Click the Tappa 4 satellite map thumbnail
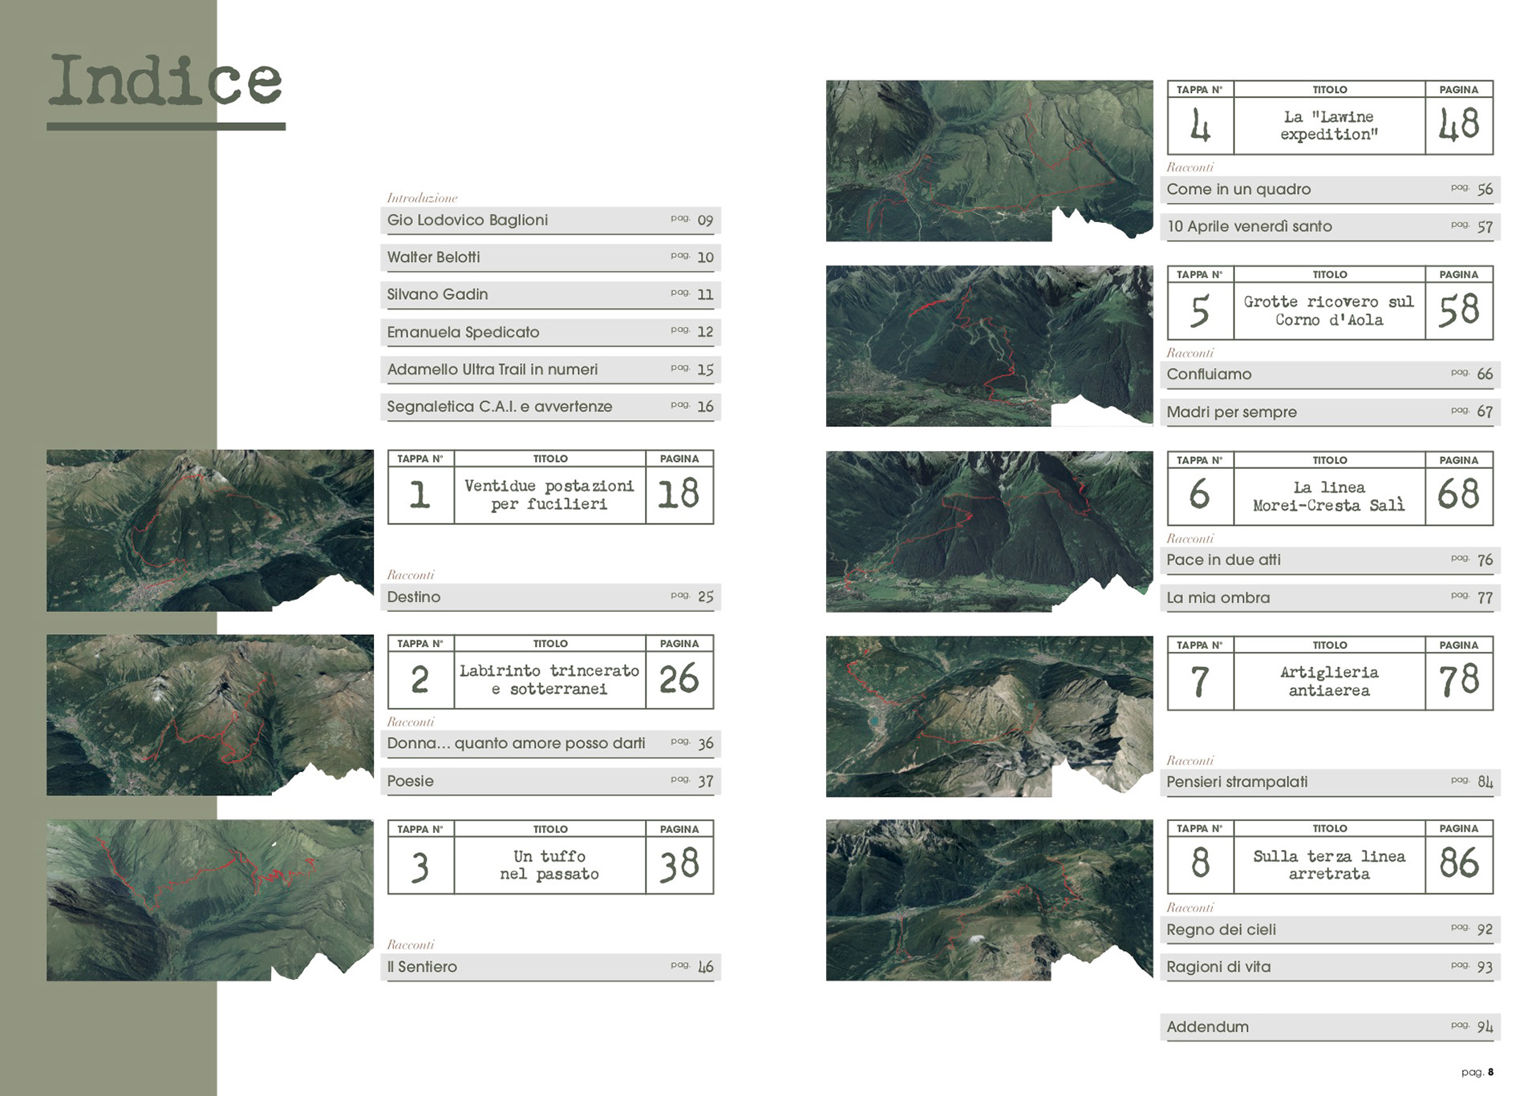Viewport: 1540px width, 1096px height. tap(989, 160)
